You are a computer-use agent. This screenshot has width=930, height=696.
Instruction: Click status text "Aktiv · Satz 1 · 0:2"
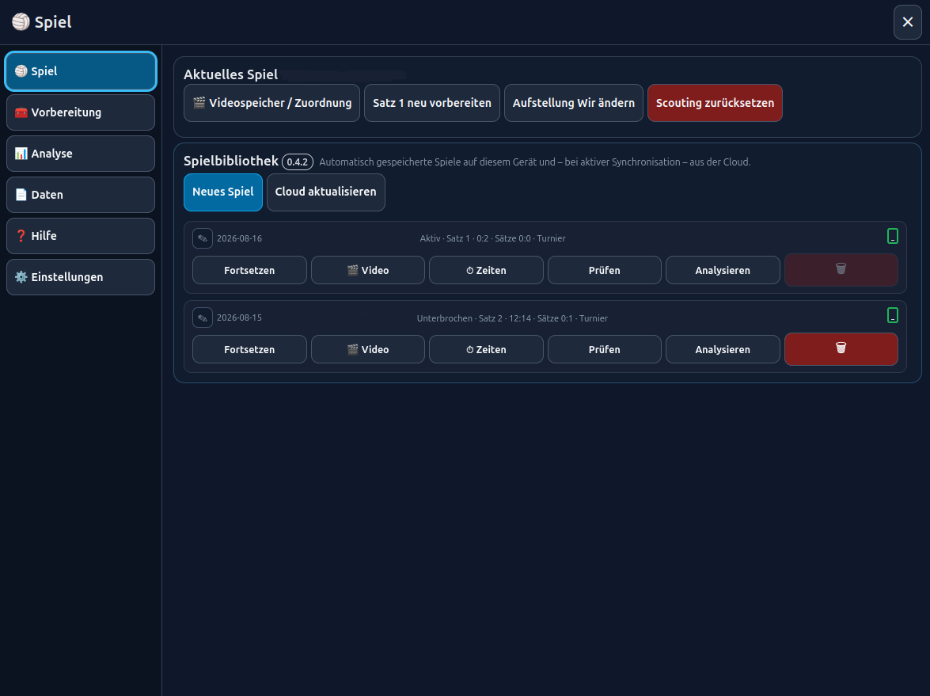454,238
